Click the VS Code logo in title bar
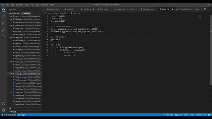 coord(2,5)
